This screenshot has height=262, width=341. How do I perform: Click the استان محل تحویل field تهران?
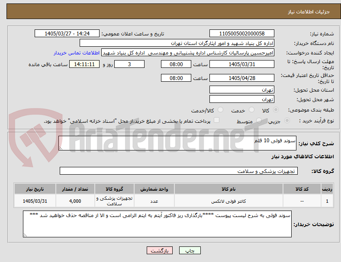coord(241,90)
